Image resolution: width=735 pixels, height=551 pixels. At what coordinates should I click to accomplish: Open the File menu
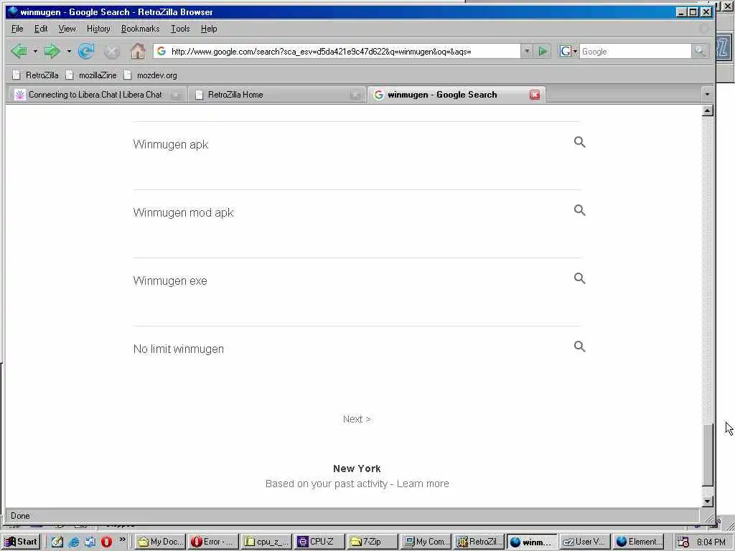coord(17,29)
